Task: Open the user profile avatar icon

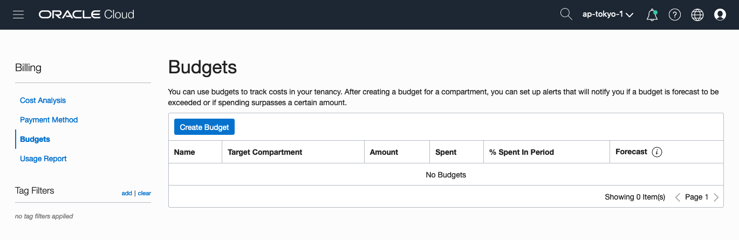Action: (x=720, y=15)
